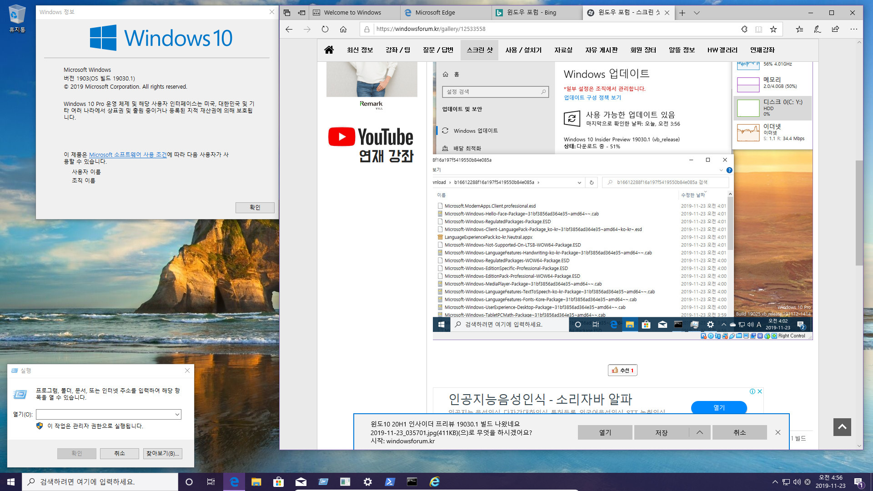873x491 pixels.
Task: Click Remark Vill ad thumbnail
Action: 371,86
